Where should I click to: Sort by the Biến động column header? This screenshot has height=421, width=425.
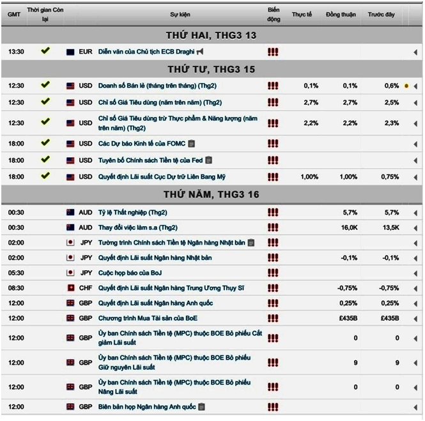(x=273, y=14)
